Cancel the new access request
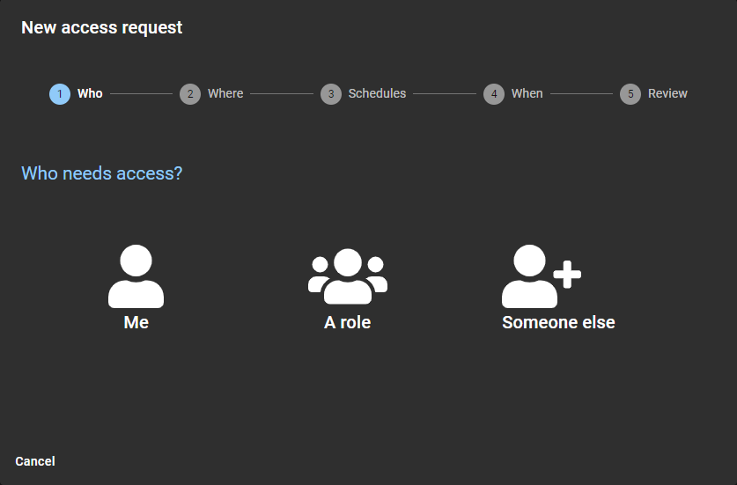This screenshot has width=737, height=485. point(35,461)
